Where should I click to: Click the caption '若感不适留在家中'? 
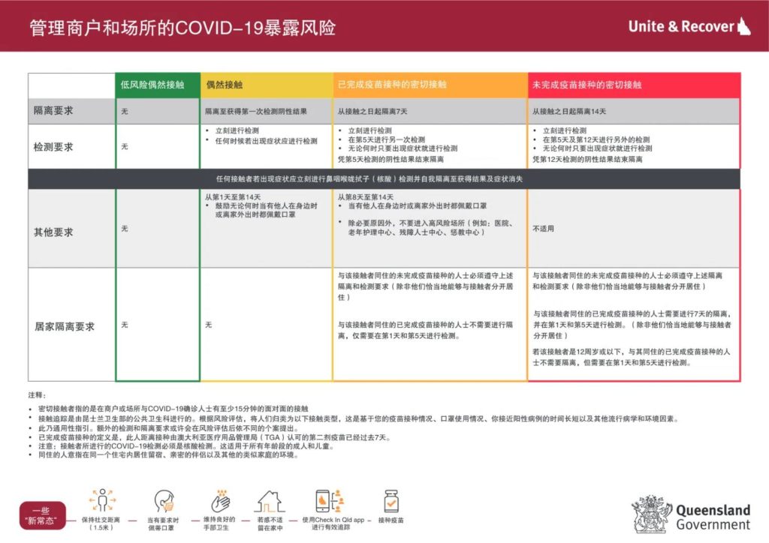(270, 524)
